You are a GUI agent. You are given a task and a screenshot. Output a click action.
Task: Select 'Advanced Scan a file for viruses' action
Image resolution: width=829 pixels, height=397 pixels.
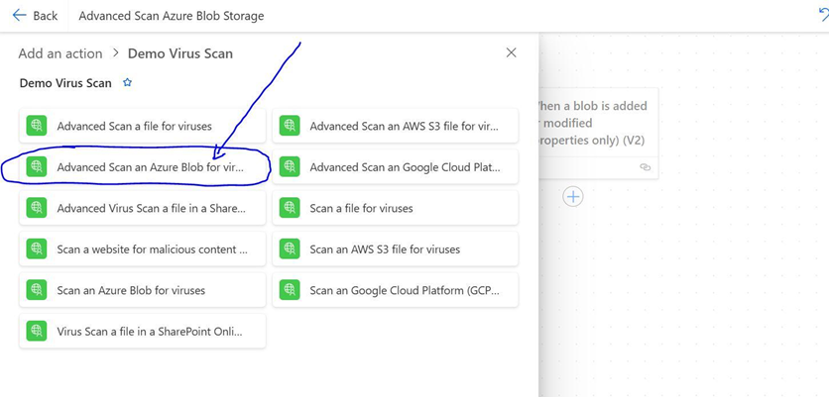[x=143, y=126]
